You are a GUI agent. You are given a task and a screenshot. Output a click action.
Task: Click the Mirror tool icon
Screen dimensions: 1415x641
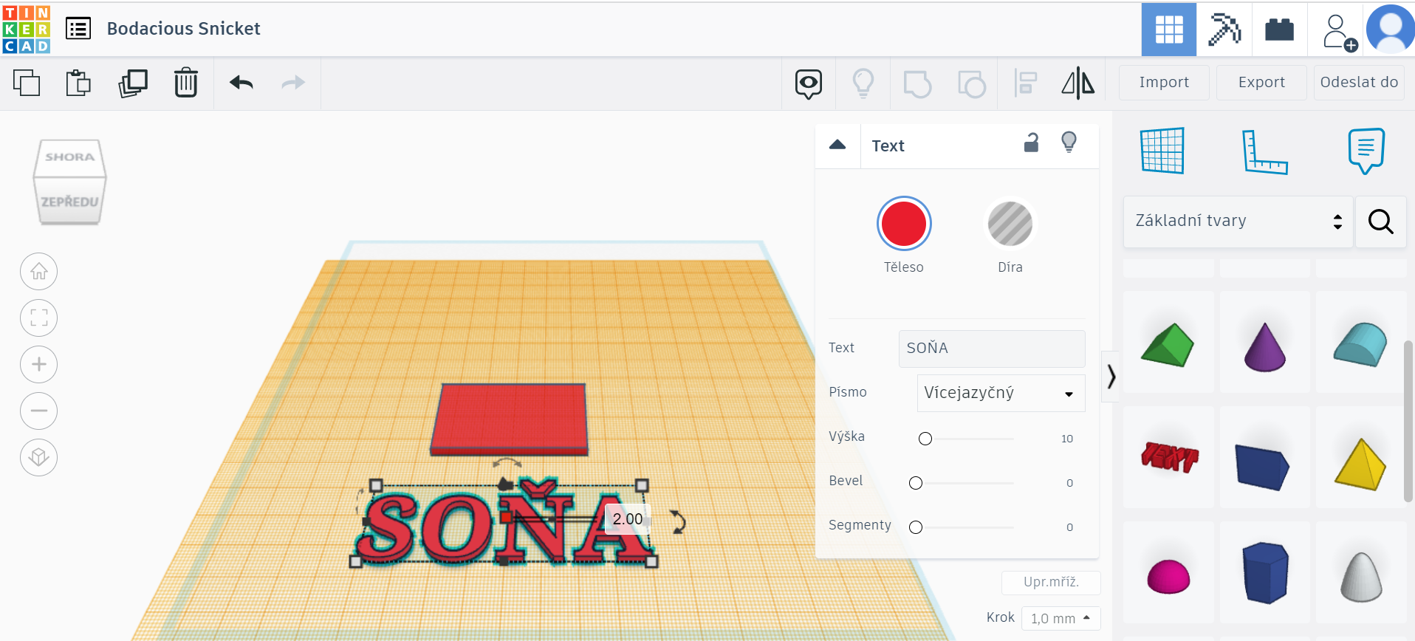[1078, 83]
